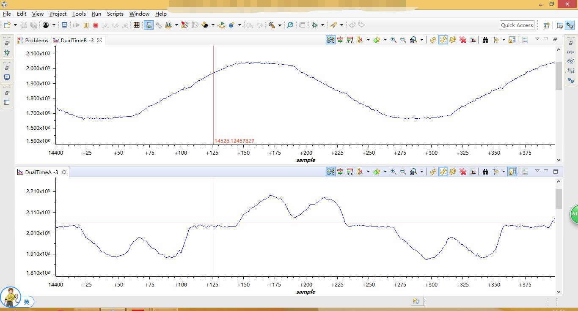The width and height of the screenshot is (578, 311).
Task: Click the red X reset icon in DualTimeB
Action: pos(463,40)
